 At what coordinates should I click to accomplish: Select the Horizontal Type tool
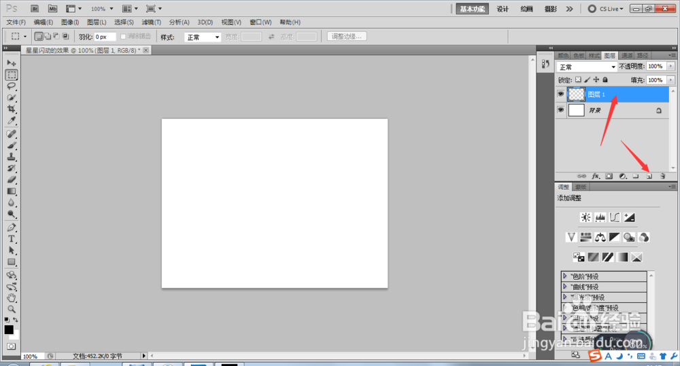coord(12,238)
